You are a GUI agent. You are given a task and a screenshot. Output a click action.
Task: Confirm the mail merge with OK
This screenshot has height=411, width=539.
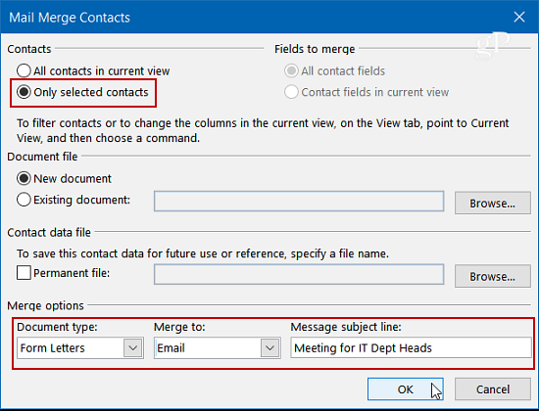tap(406, 389)
